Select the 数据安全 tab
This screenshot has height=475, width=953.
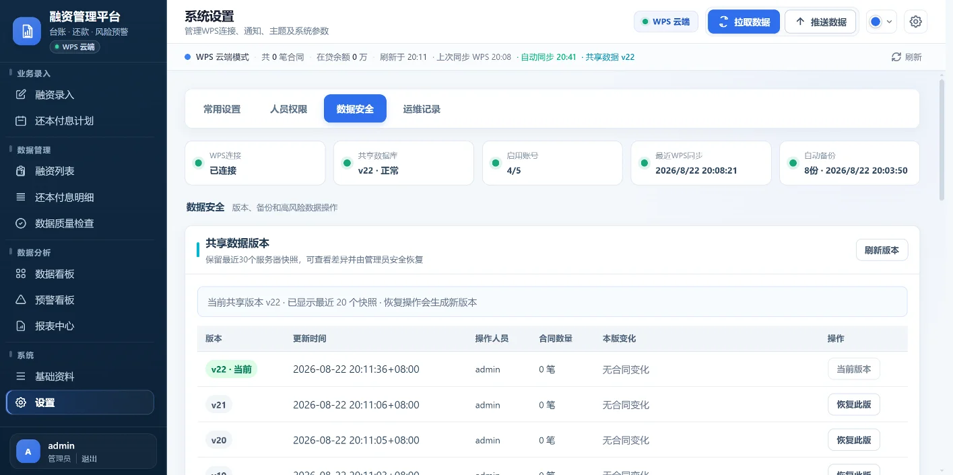click(x=355, y=109)
